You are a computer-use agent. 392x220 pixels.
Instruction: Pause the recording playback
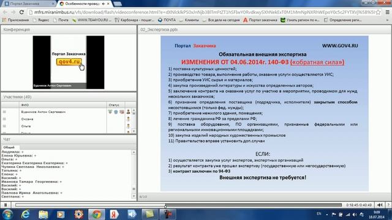(x=6, y=205)
